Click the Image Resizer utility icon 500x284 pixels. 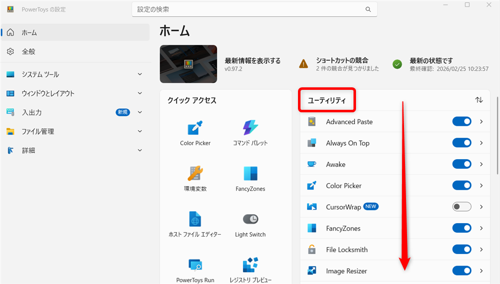point(311,271)
